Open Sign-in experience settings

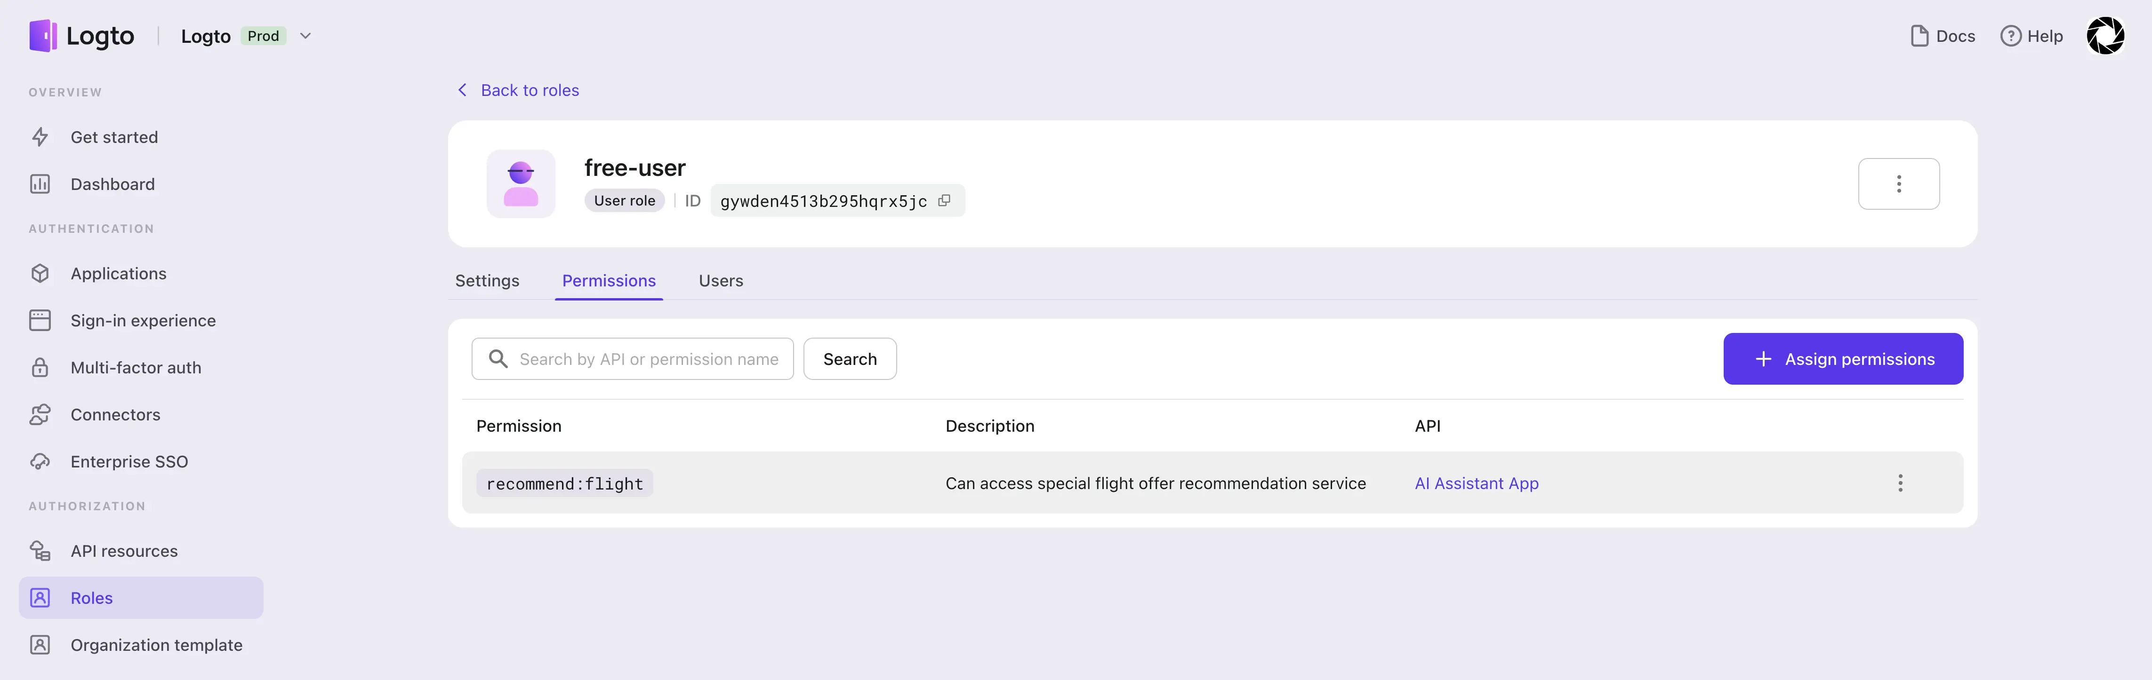[x=143, y=320]
